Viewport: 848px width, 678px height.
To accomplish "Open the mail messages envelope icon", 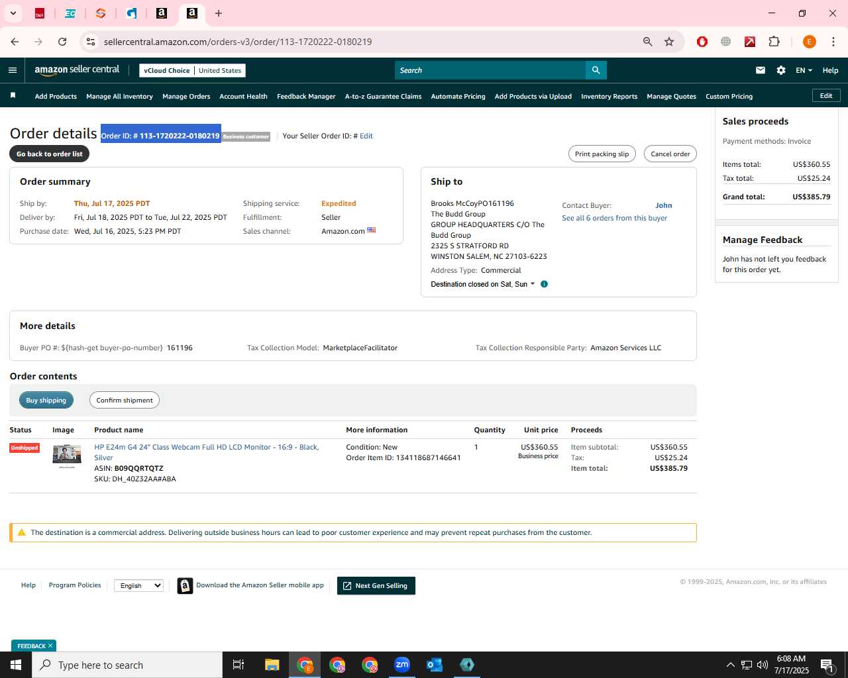I will click(761, 70).
